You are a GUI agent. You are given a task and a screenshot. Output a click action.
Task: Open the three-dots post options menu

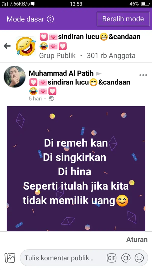(x=143, y=75)
